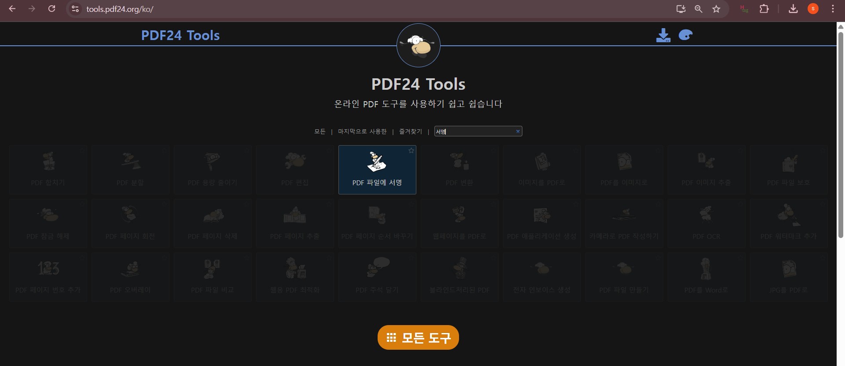Open the PDF 페이지 번호 추가 tool
This screenshot has height=366, width=845.
click(48, 277)
